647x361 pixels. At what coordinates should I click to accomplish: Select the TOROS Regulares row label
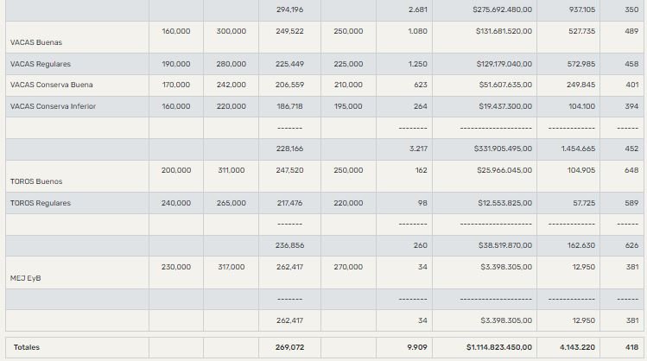click(x=40, y=203)
